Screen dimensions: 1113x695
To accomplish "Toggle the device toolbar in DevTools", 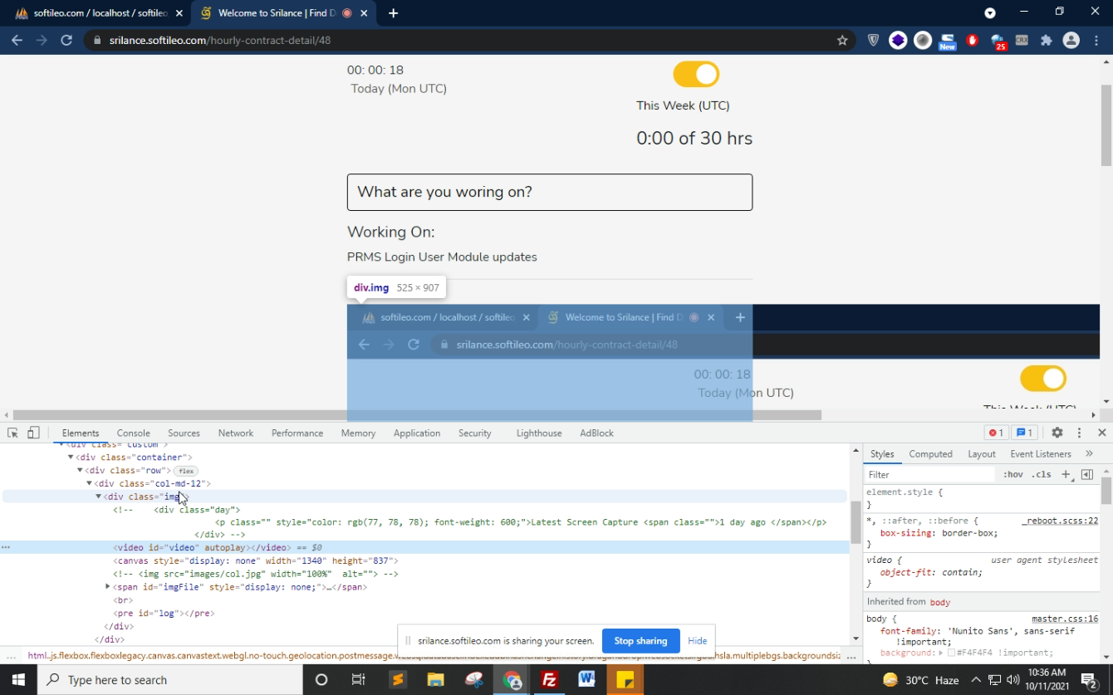I will 33,433.
